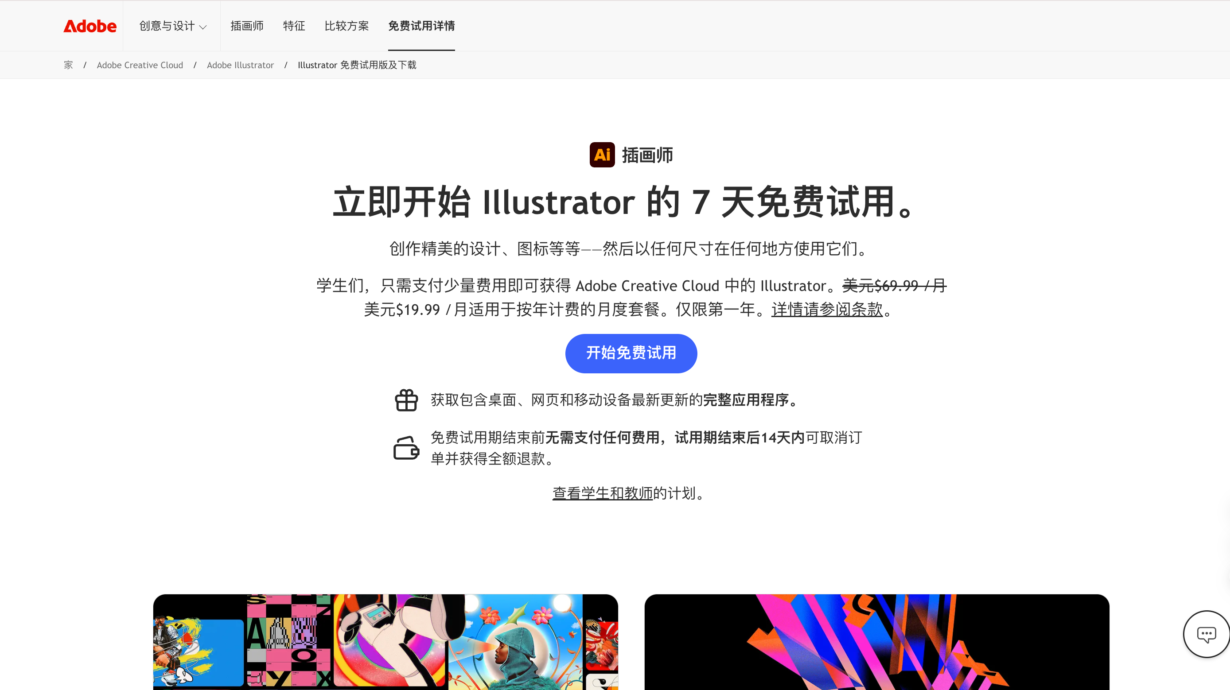The image size is (1230, 690).
Task: Open the 特征 navigation item
Action: click(294, 26)
